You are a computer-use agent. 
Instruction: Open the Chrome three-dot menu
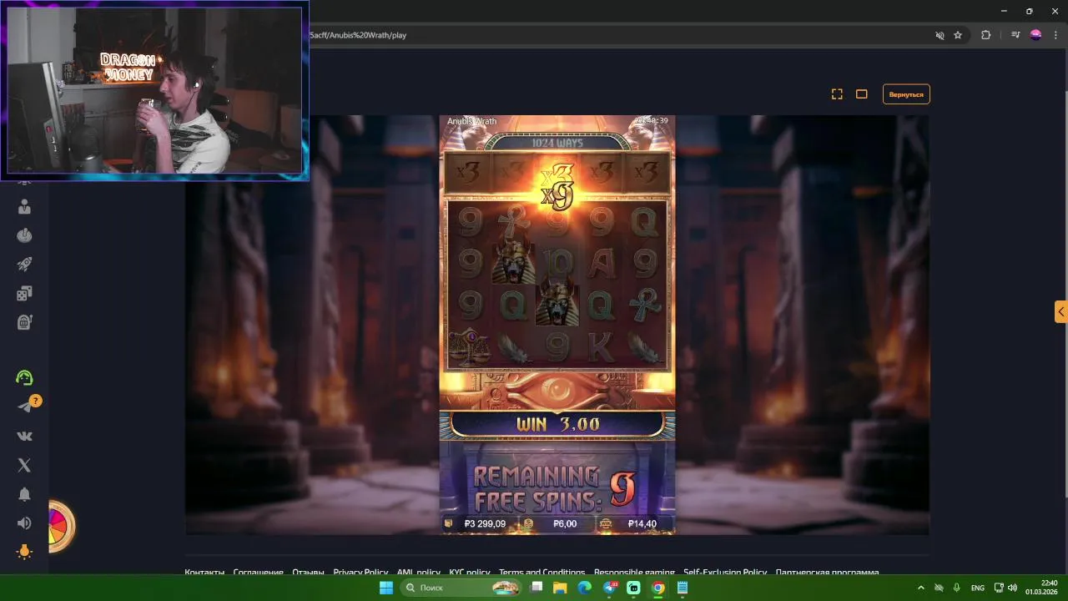point(1055,35)
